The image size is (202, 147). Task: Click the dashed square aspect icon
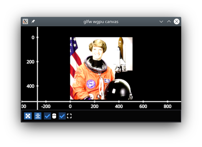(69, 116)
